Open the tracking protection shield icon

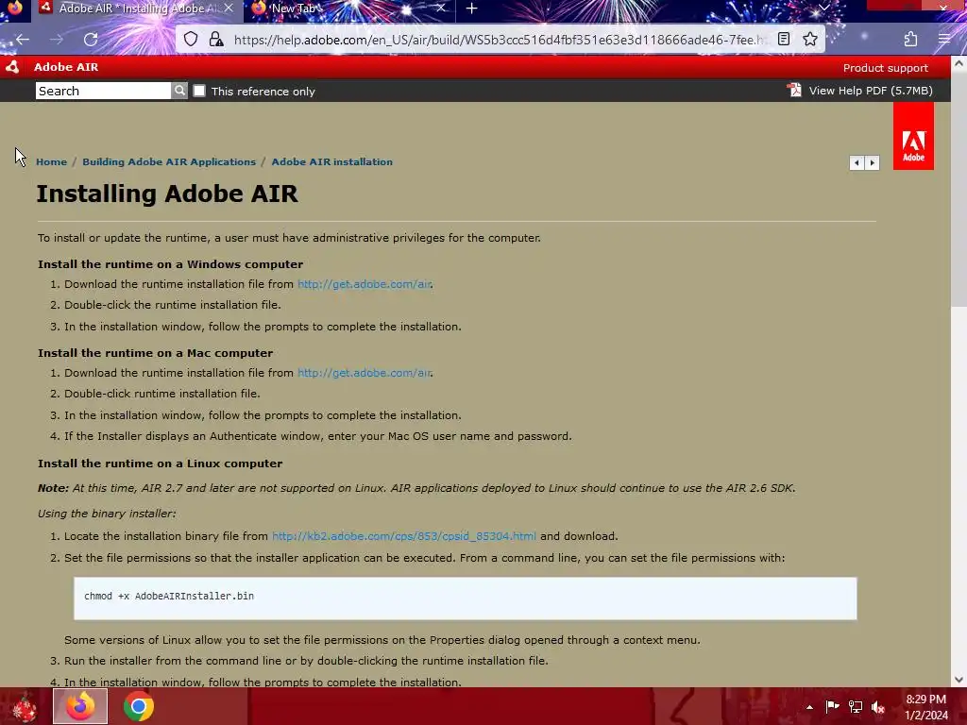tap(191, 40)
